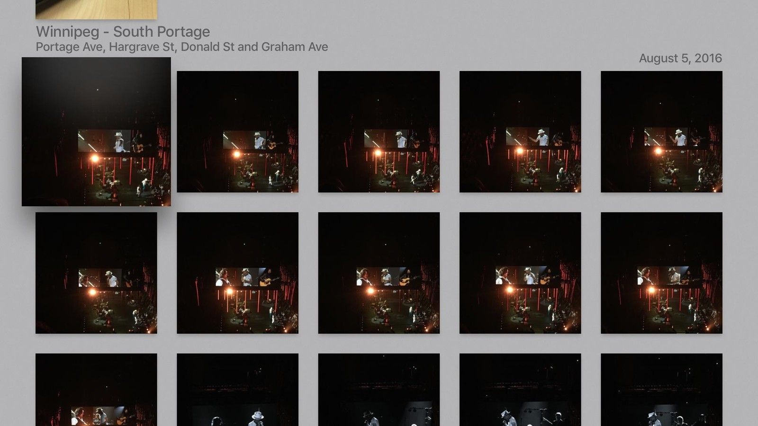The height and width of the screenshot is (426, 758).
Task: Select the second photo in the first row
Action: coord(237,132)
